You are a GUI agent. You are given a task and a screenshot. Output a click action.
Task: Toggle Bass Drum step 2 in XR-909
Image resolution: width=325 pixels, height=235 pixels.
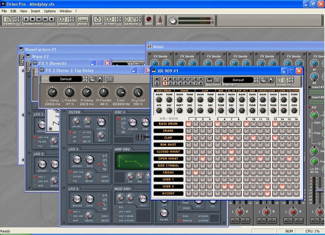(x=196, y=124)
